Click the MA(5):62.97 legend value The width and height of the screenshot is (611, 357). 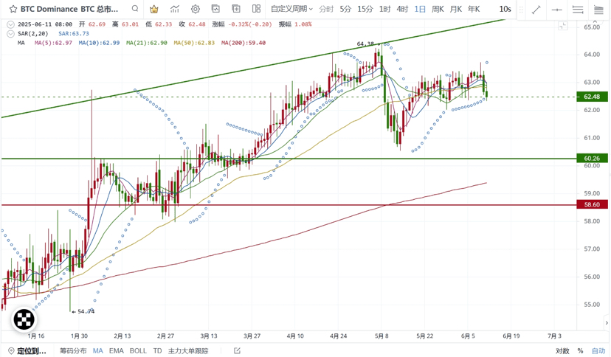coord(53,43)
